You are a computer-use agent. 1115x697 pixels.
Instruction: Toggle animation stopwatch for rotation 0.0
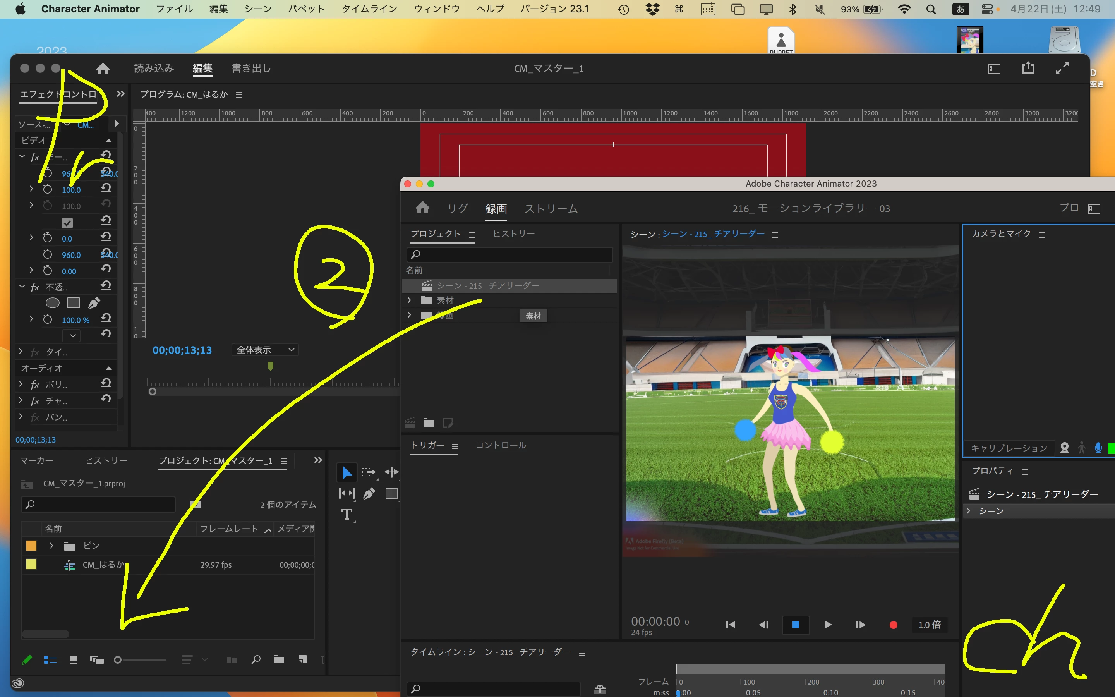click(x=48, y=238)
